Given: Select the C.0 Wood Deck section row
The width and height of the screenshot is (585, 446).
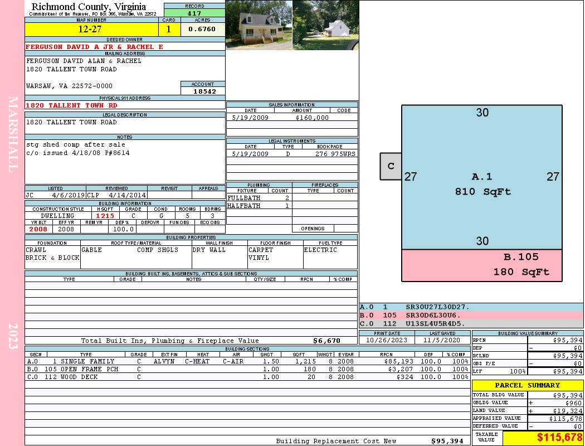Looking at the screenshot, I should pos(247,377).
